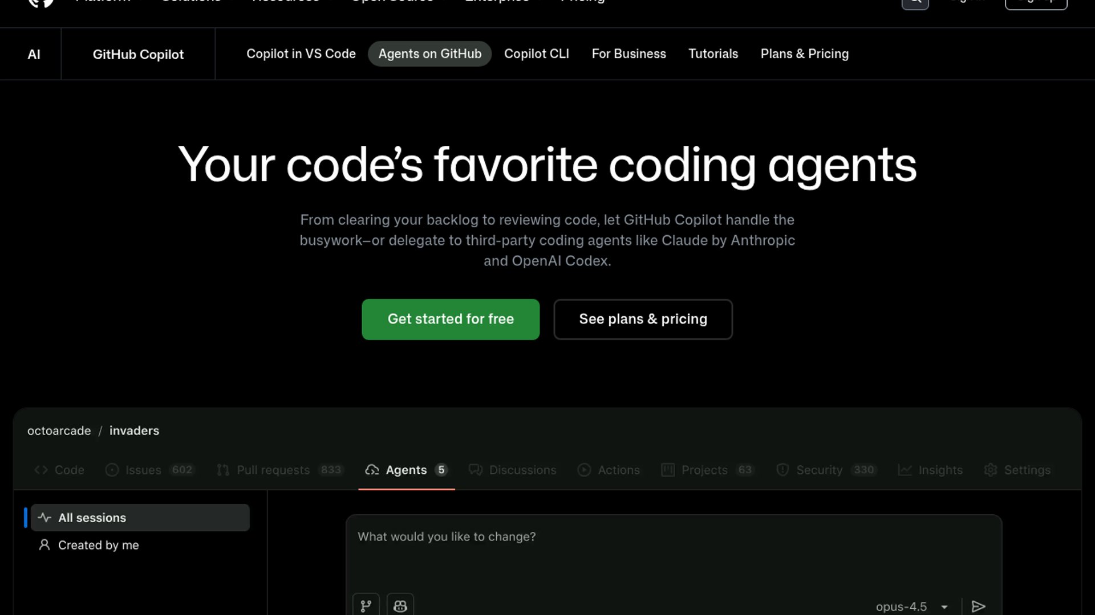Click the Projects board icon

click(x=667, y=470)
